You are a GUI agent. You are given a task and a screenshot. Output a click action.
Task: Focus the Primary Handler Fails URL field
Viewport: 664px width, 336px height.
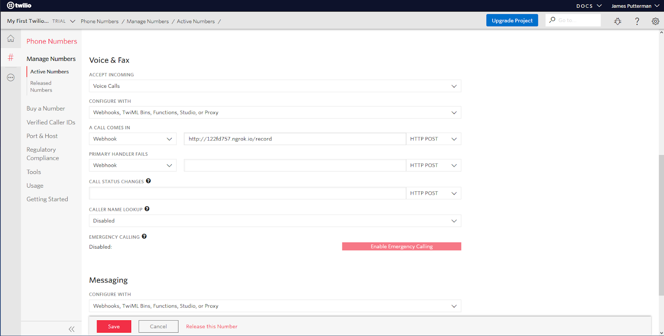click(x=295, y=165)
